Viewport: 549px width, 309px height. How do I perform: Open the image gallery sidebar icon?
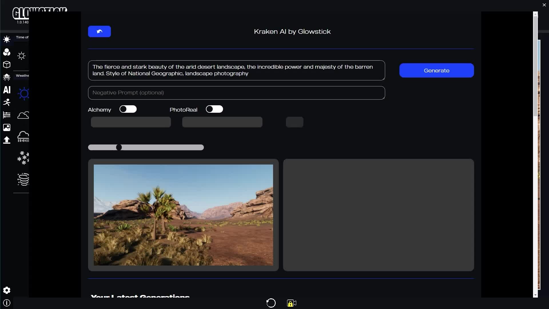click(7, 127)
